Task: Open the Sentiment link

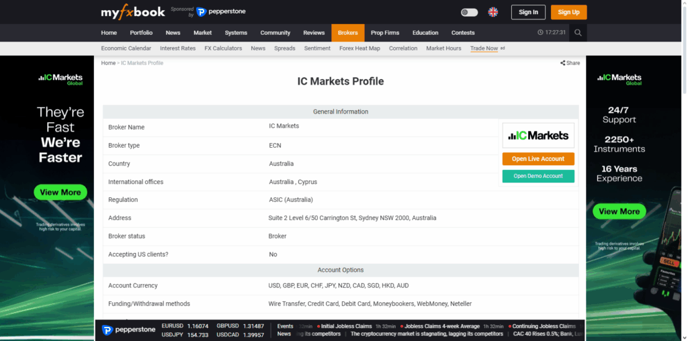Action: (x=317, y=48)
